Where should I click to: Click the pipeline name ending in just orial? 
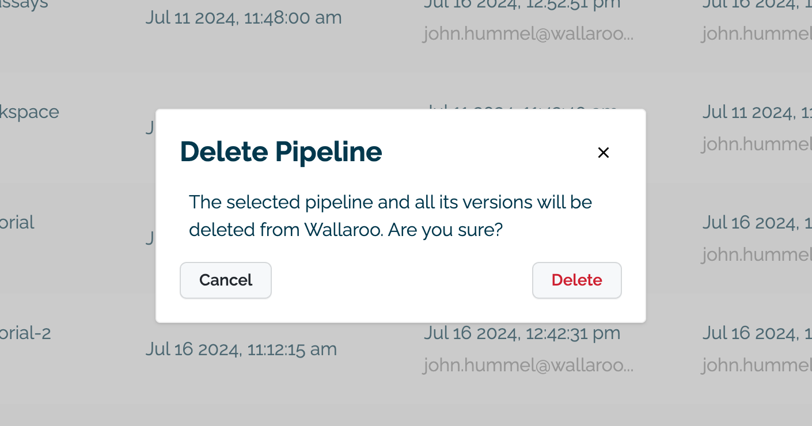pos(17,222)
